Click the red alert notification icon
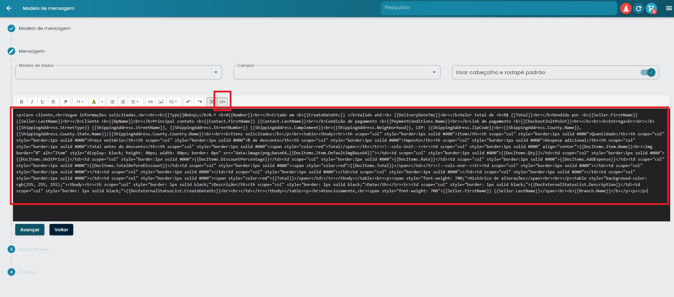This screenshot has height=297, width=674. click(x=626, y=8)
